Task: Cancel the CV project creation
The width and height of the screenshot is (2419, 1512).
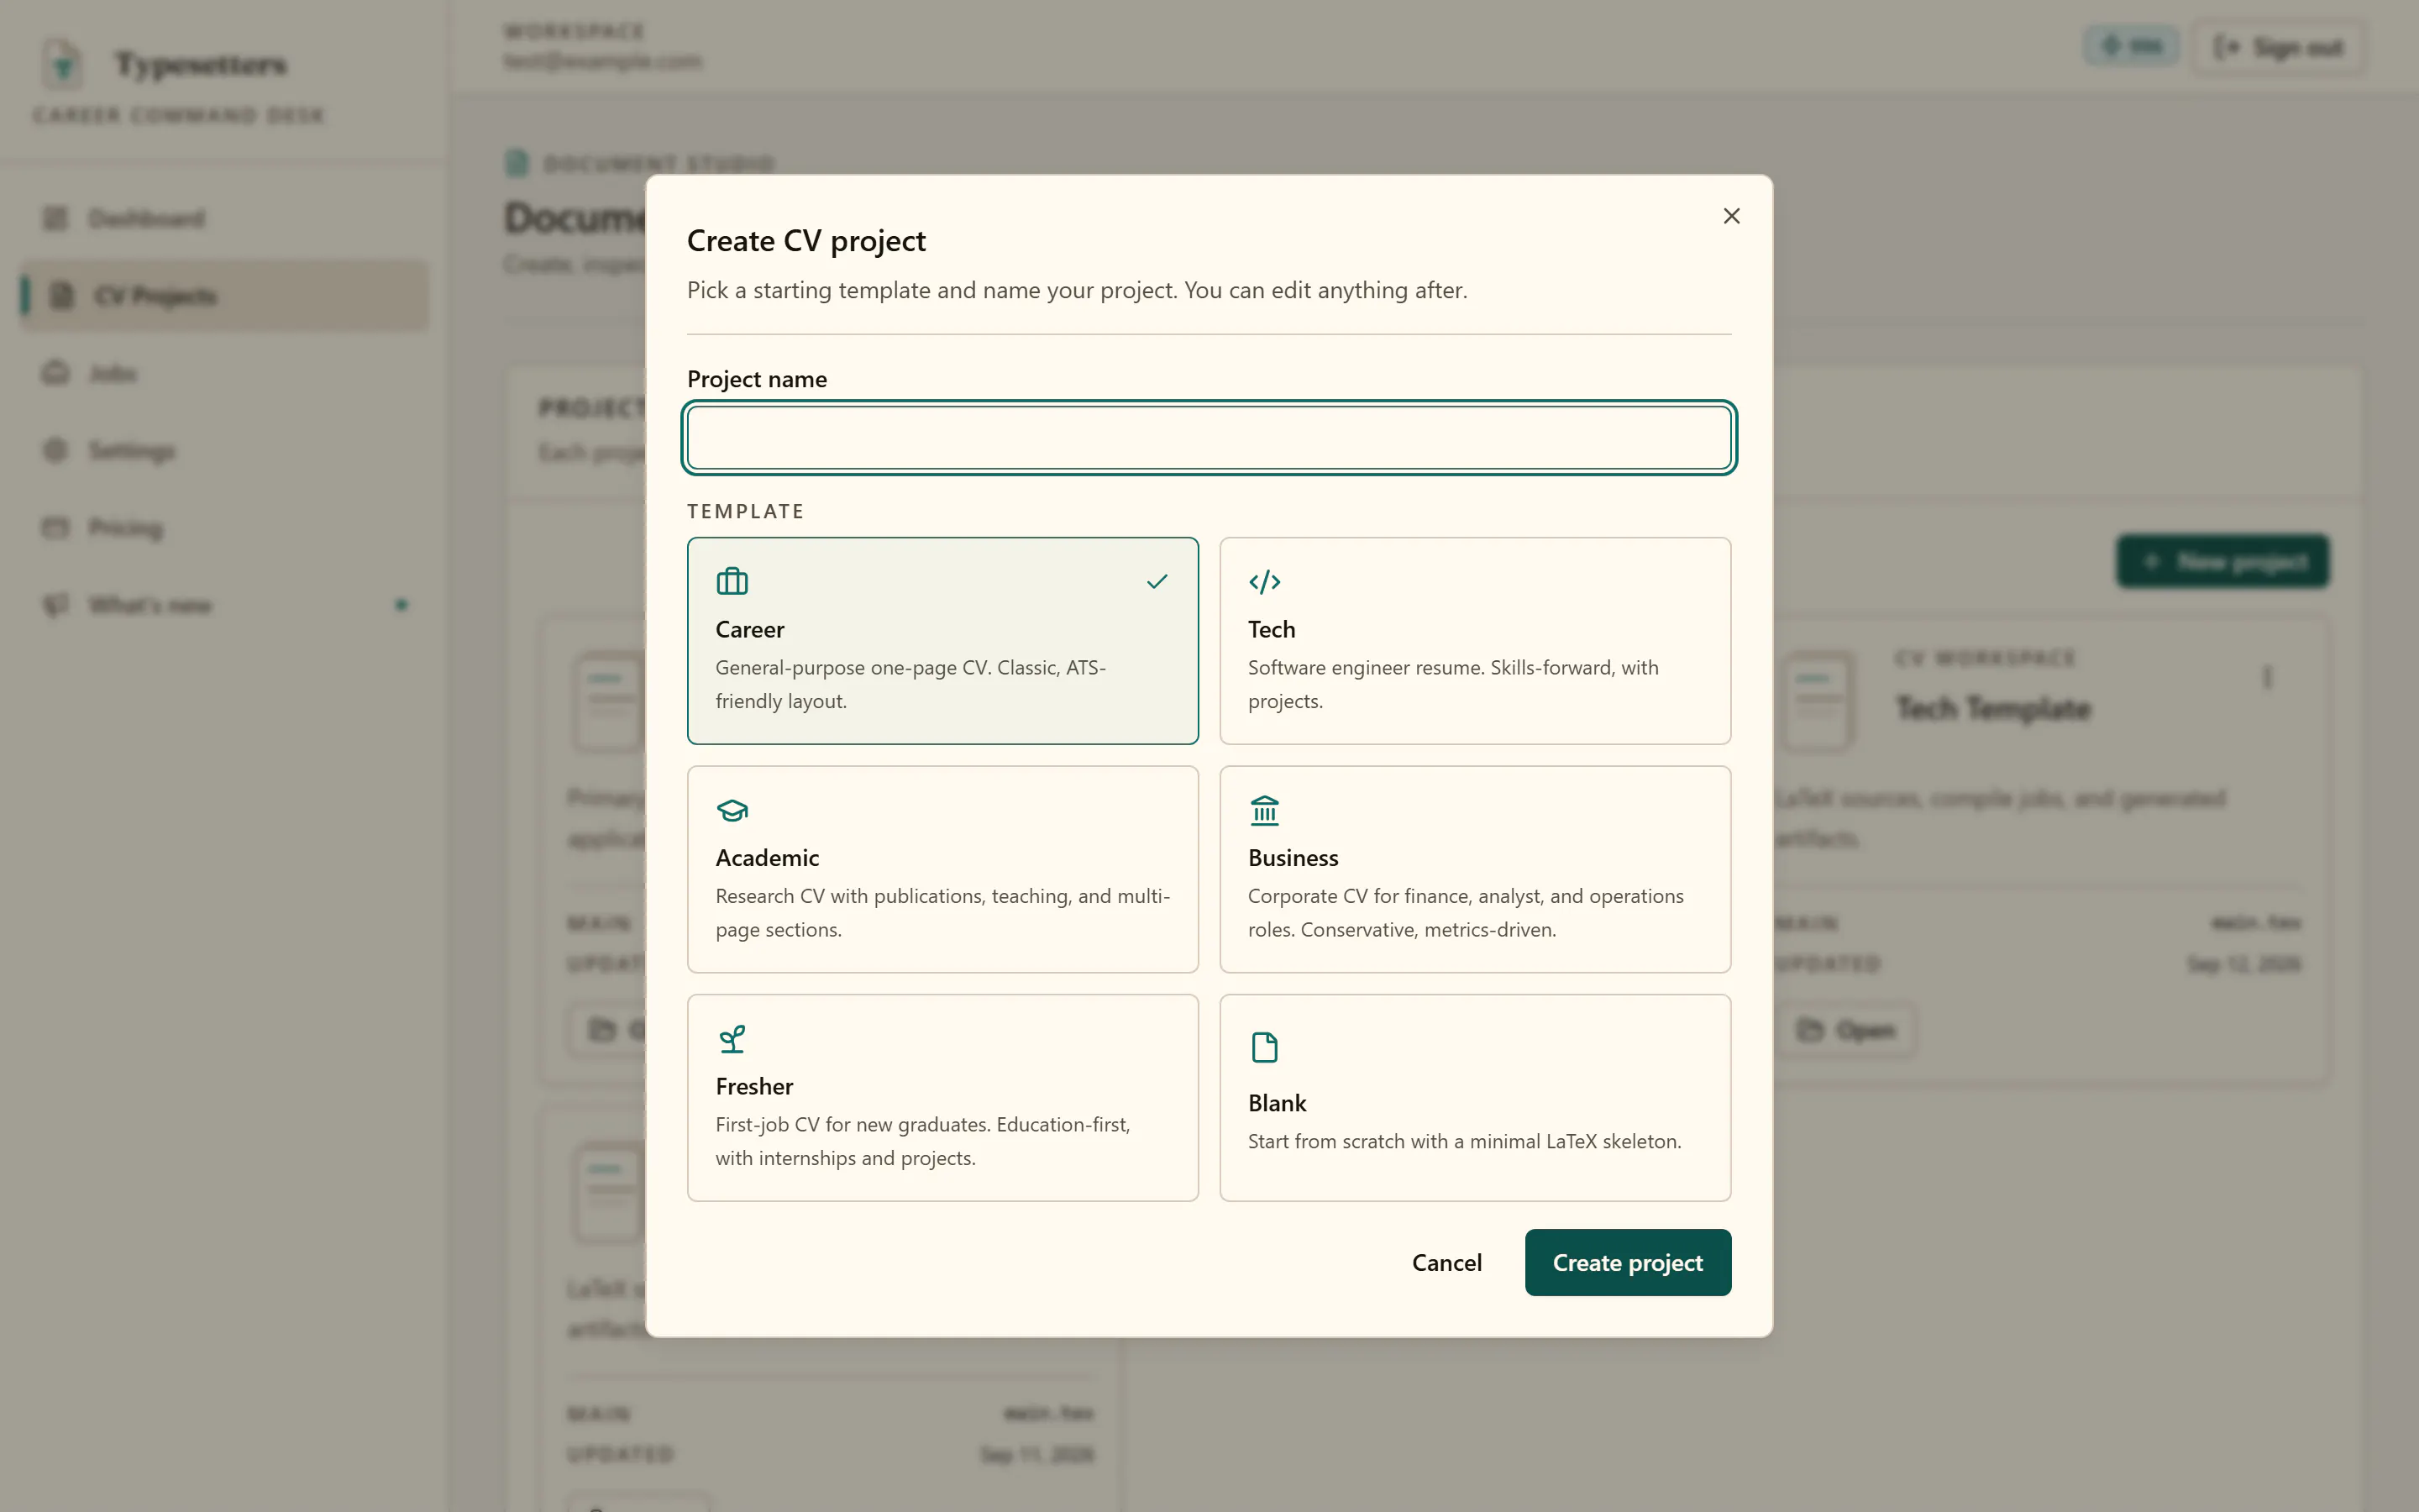Action: click(x=1446, y=1262)
